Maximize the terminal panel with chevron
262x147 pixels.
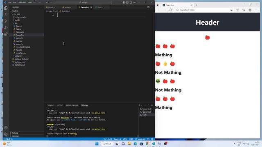pos(148,105)
